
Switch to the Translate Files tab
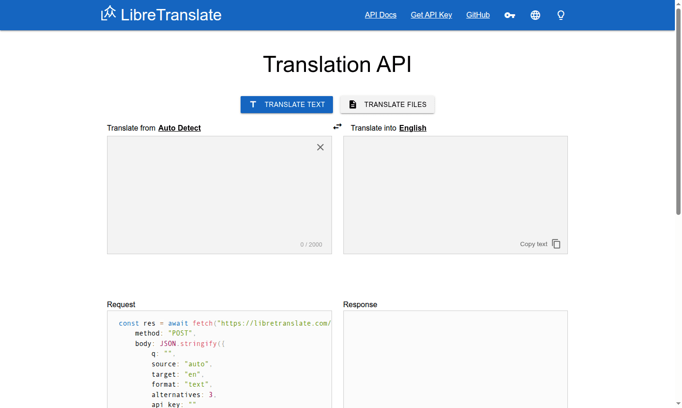pyautogui.click(x=387, y=104)
